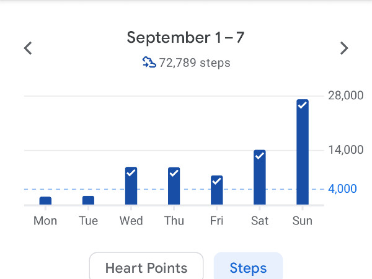Select the Steps tab

tap(248, 267)
